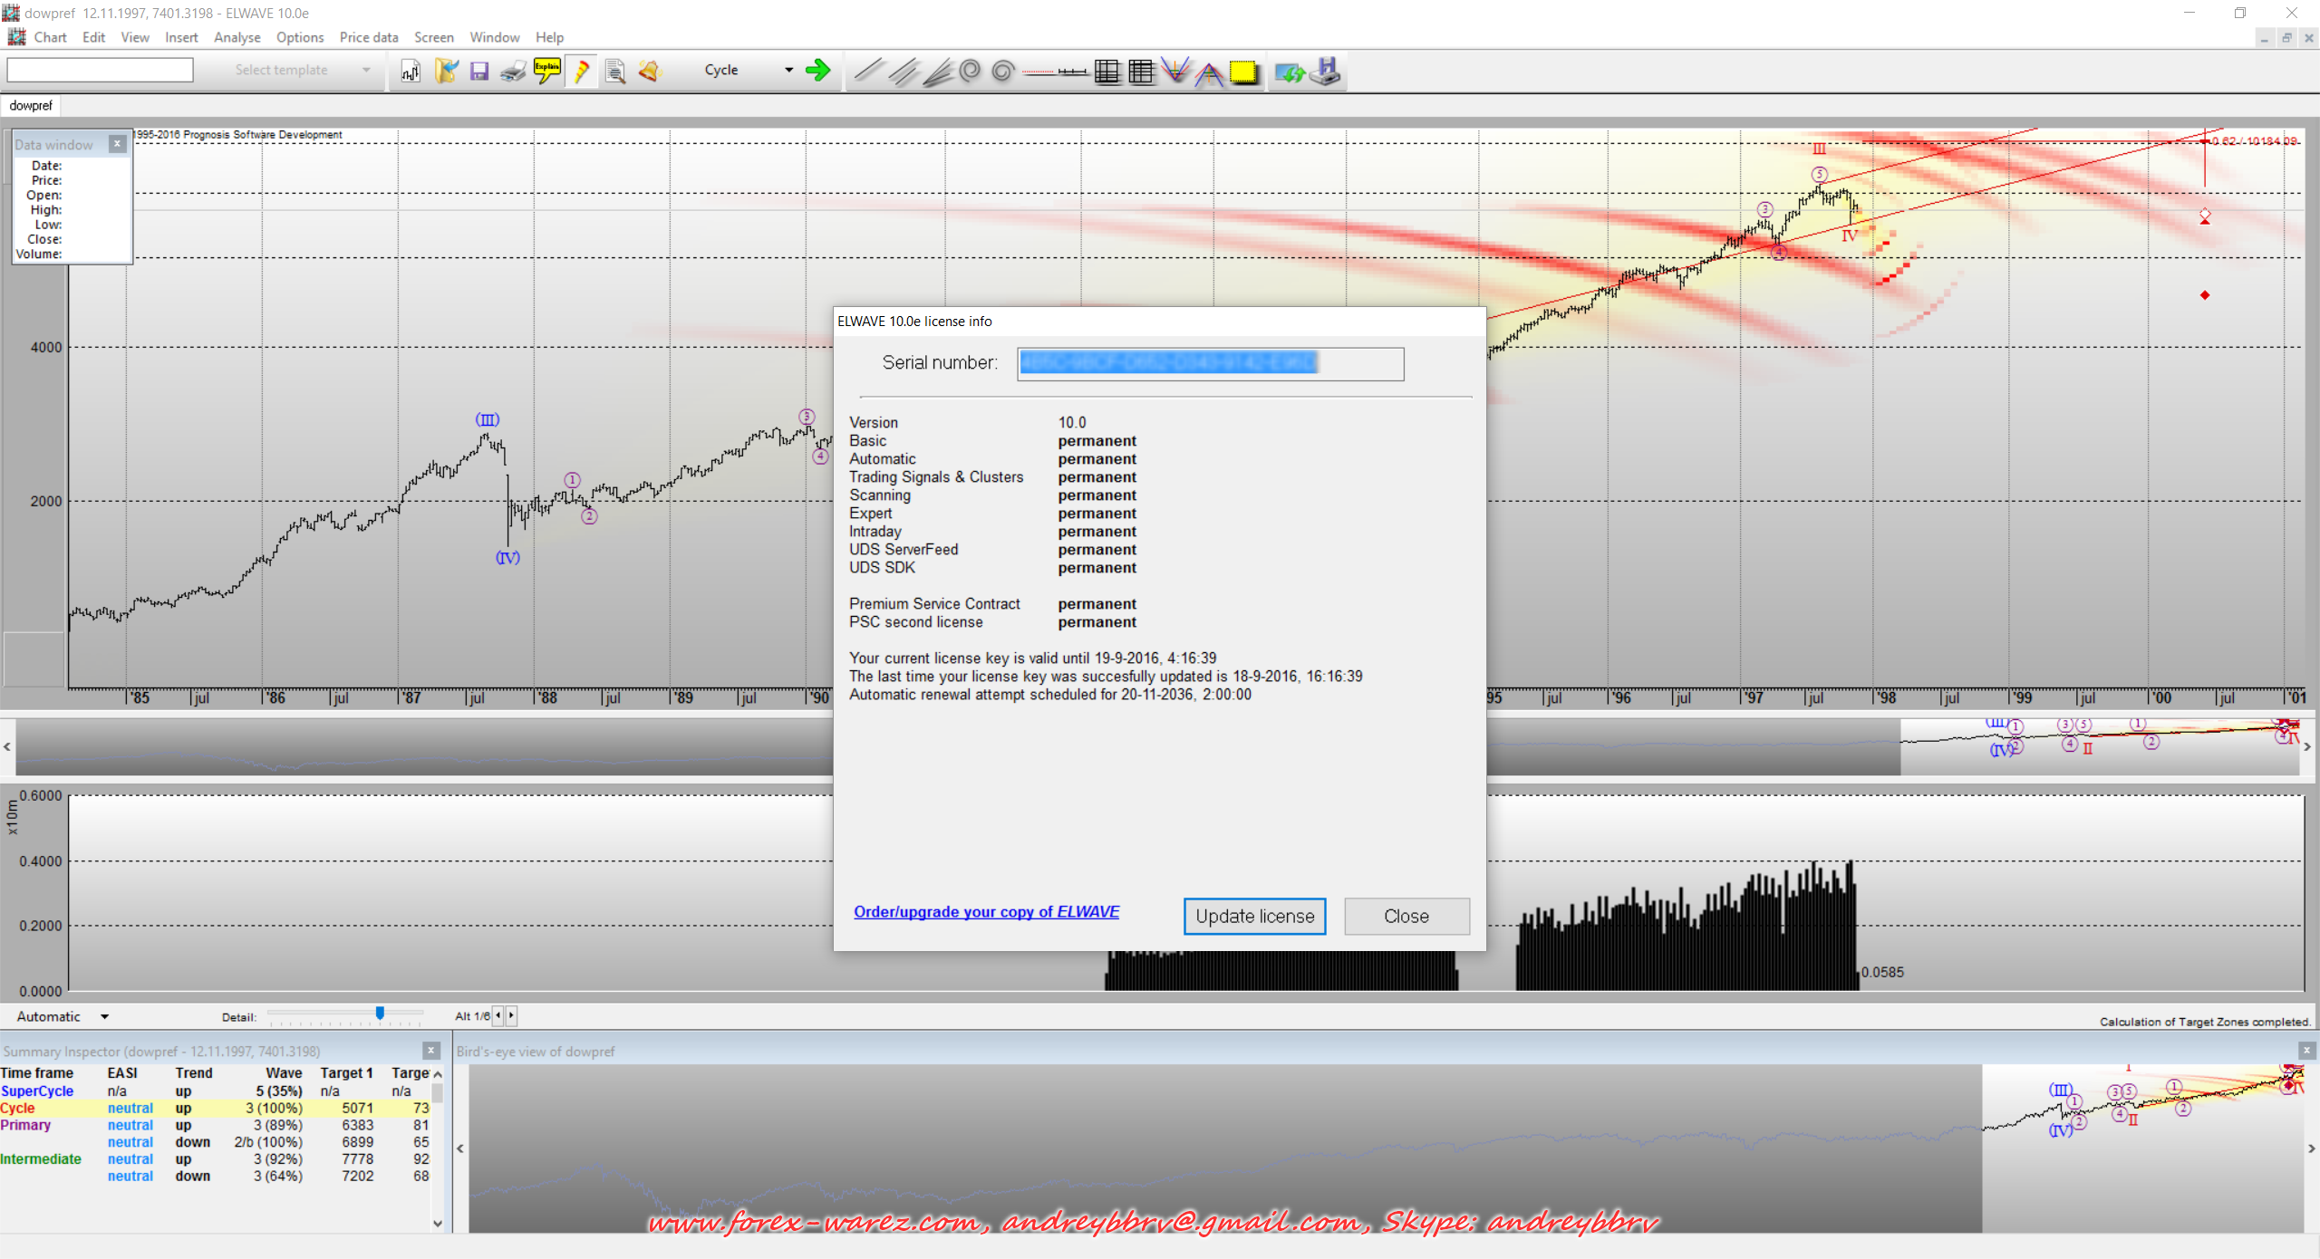Expand the Select template dropdown
Viewport: 2320px width, 1259px height.
tap(366, 70)
